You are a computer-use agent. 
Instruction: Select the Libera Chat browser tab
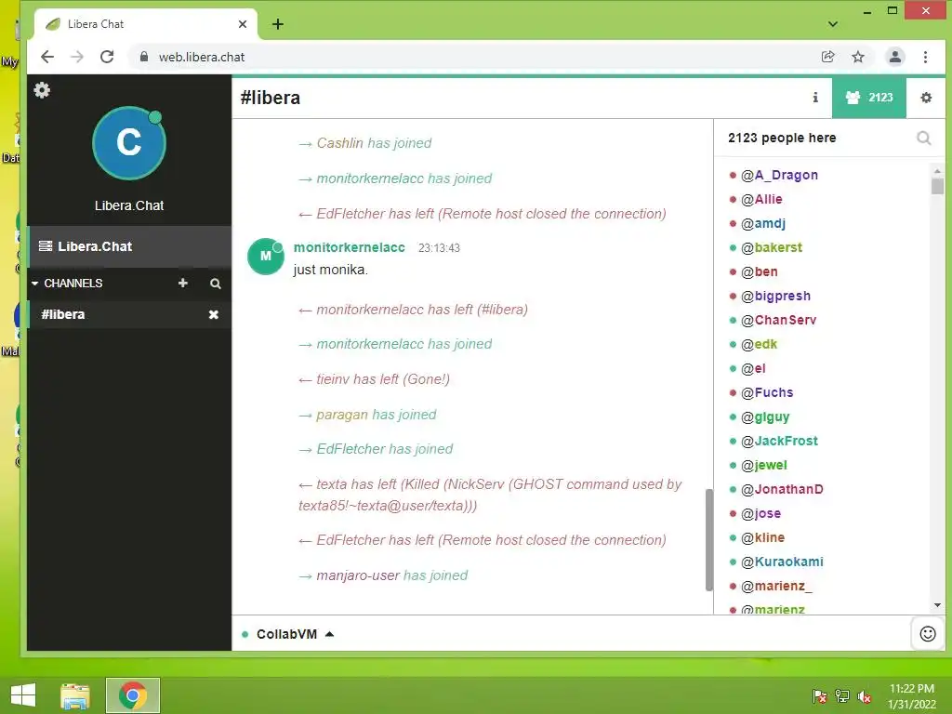(x=146, y=24)
